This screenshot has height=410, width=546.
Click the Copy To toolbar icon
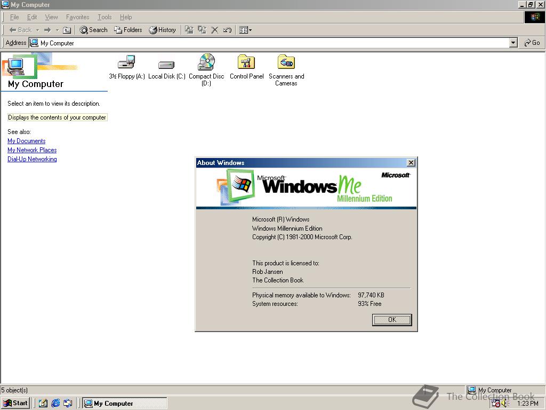click(x=202, y=30)
